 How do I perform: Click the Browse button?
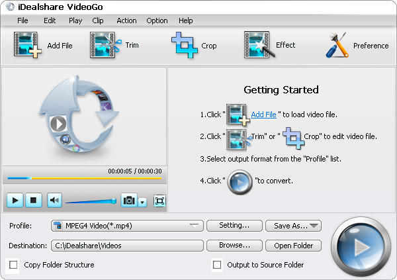click(x=234, y=246)
